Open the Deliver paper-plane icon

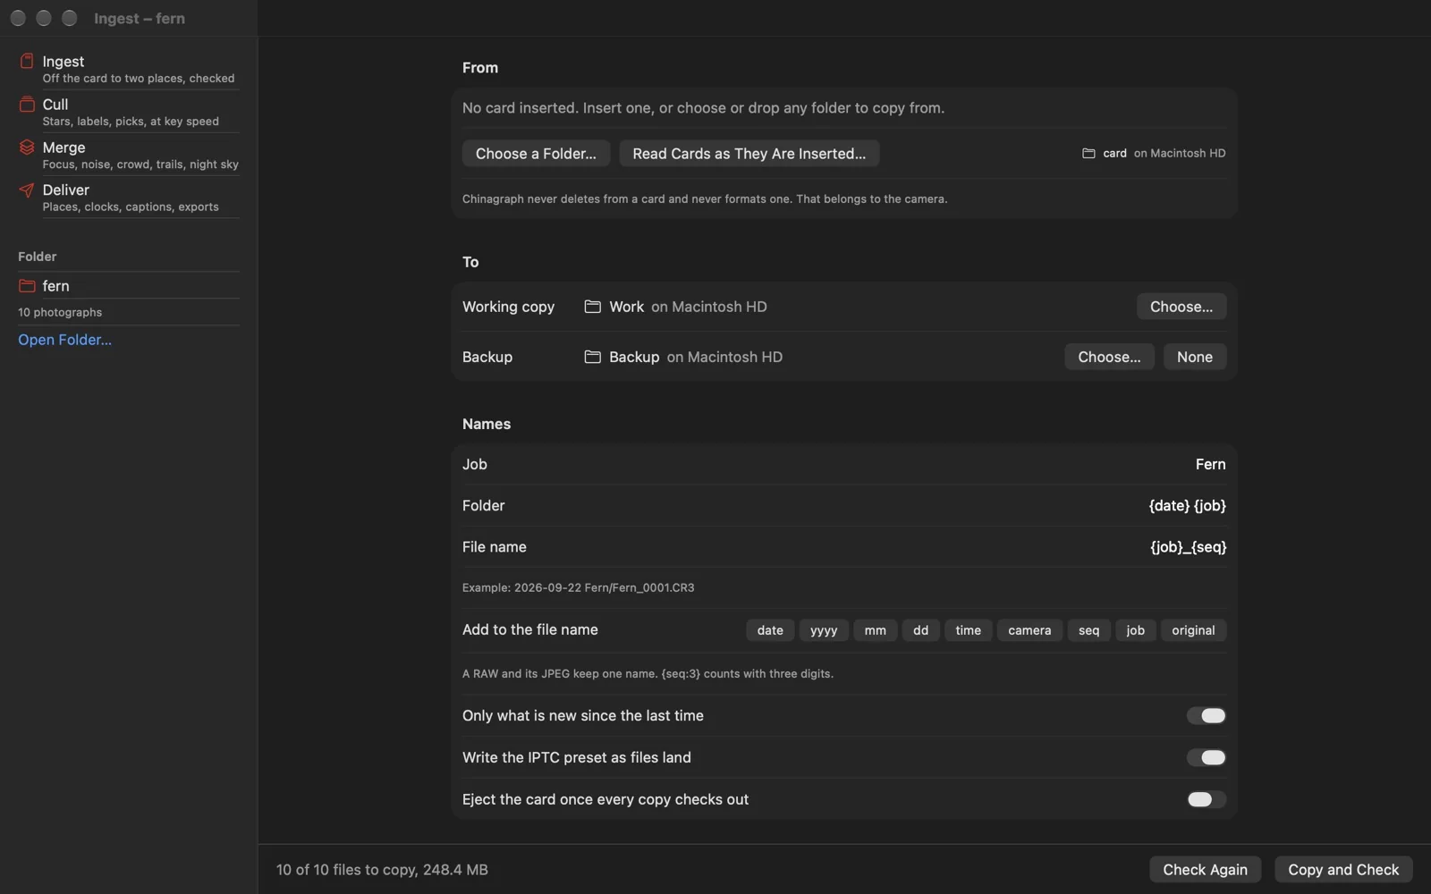(27, 190)
